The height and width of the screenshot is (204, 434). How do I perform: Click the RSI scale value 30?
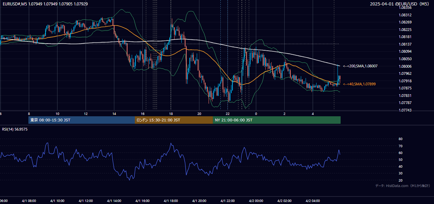click(x=400, y=173)
